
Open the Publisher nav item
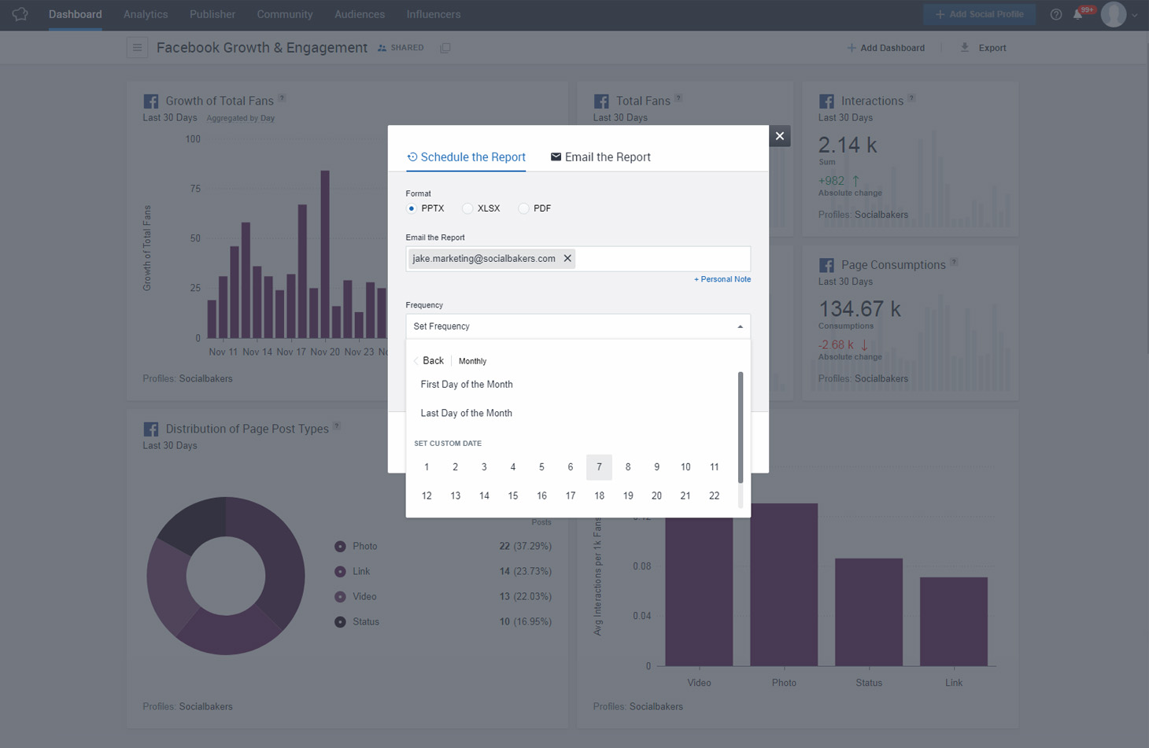pos(212,14)
